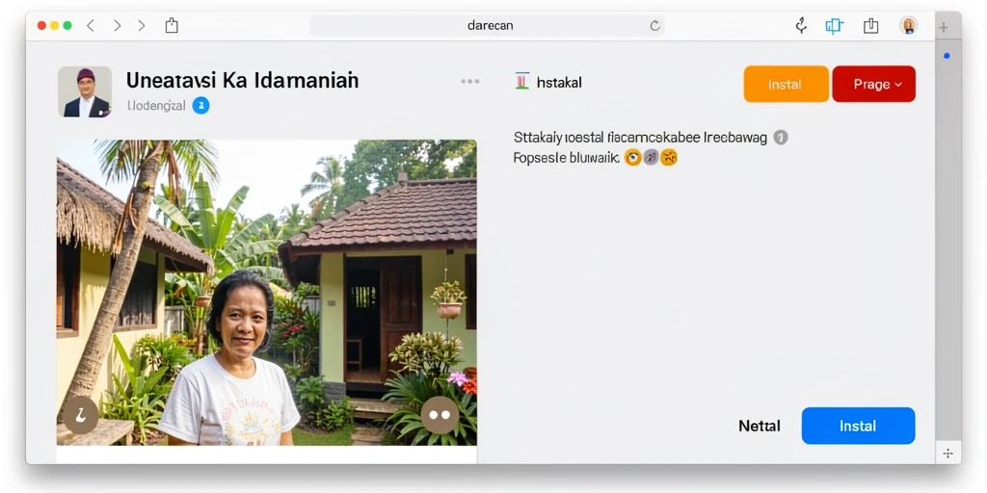
Task: Click the orange Instal button
Action: [x=786, y=84]
